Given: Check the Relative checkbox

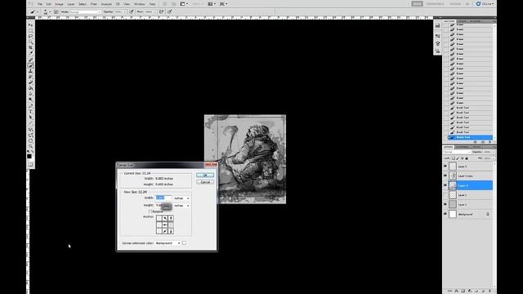Looking at the screenshot, I should [150, 212].
